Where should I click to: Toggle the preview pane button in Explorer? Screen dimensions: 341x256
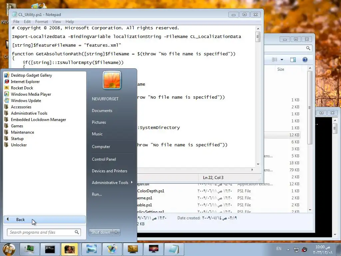pos(293,60)
